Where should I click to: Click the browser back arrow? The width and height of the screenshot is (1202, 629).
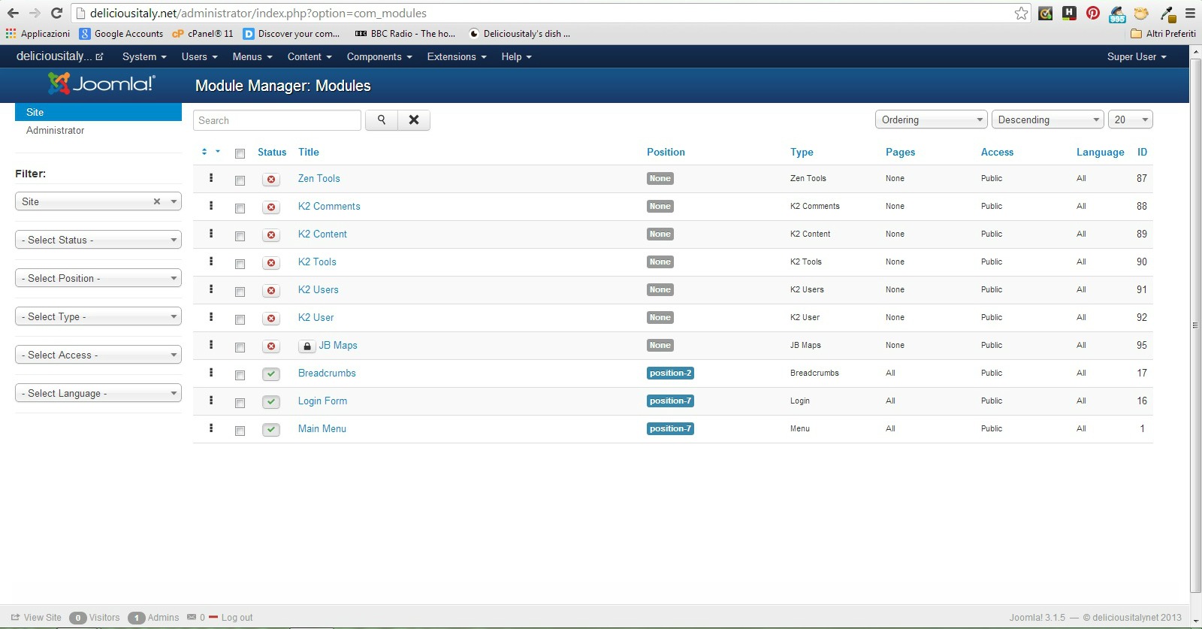[13, 13]
